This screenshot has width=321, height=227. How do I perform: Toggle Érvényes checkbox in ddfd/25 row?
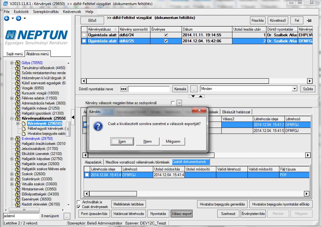[x=166, y=41]
